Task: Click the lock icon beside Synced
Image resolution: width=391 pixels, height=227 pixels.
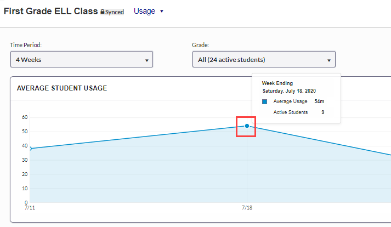Action: click(x=103, y=12)
